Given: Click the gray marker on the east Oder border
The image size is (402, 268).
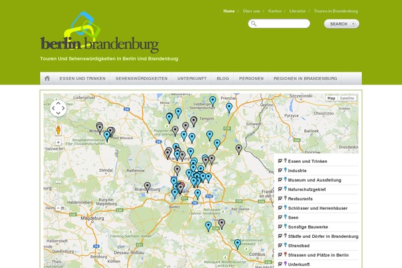Looking at the screenshot, I should [x=239, y=149].
